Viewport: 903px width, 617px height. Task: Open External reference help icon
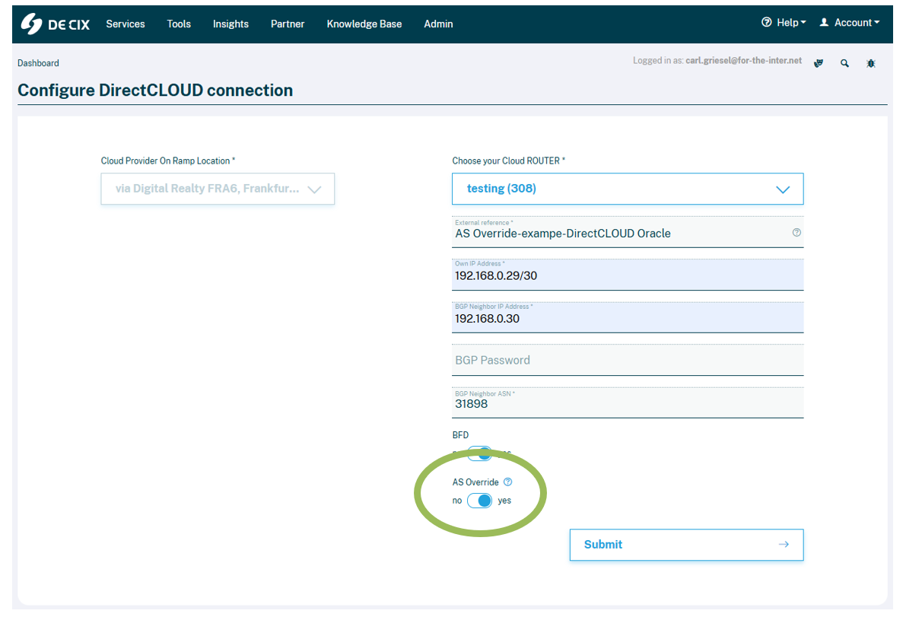pos(796,233)
